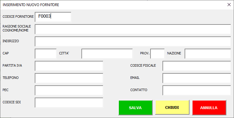Click the CODICE FISCALE label
The width and height of the screenshot is (234, 118).
point(143,65)
